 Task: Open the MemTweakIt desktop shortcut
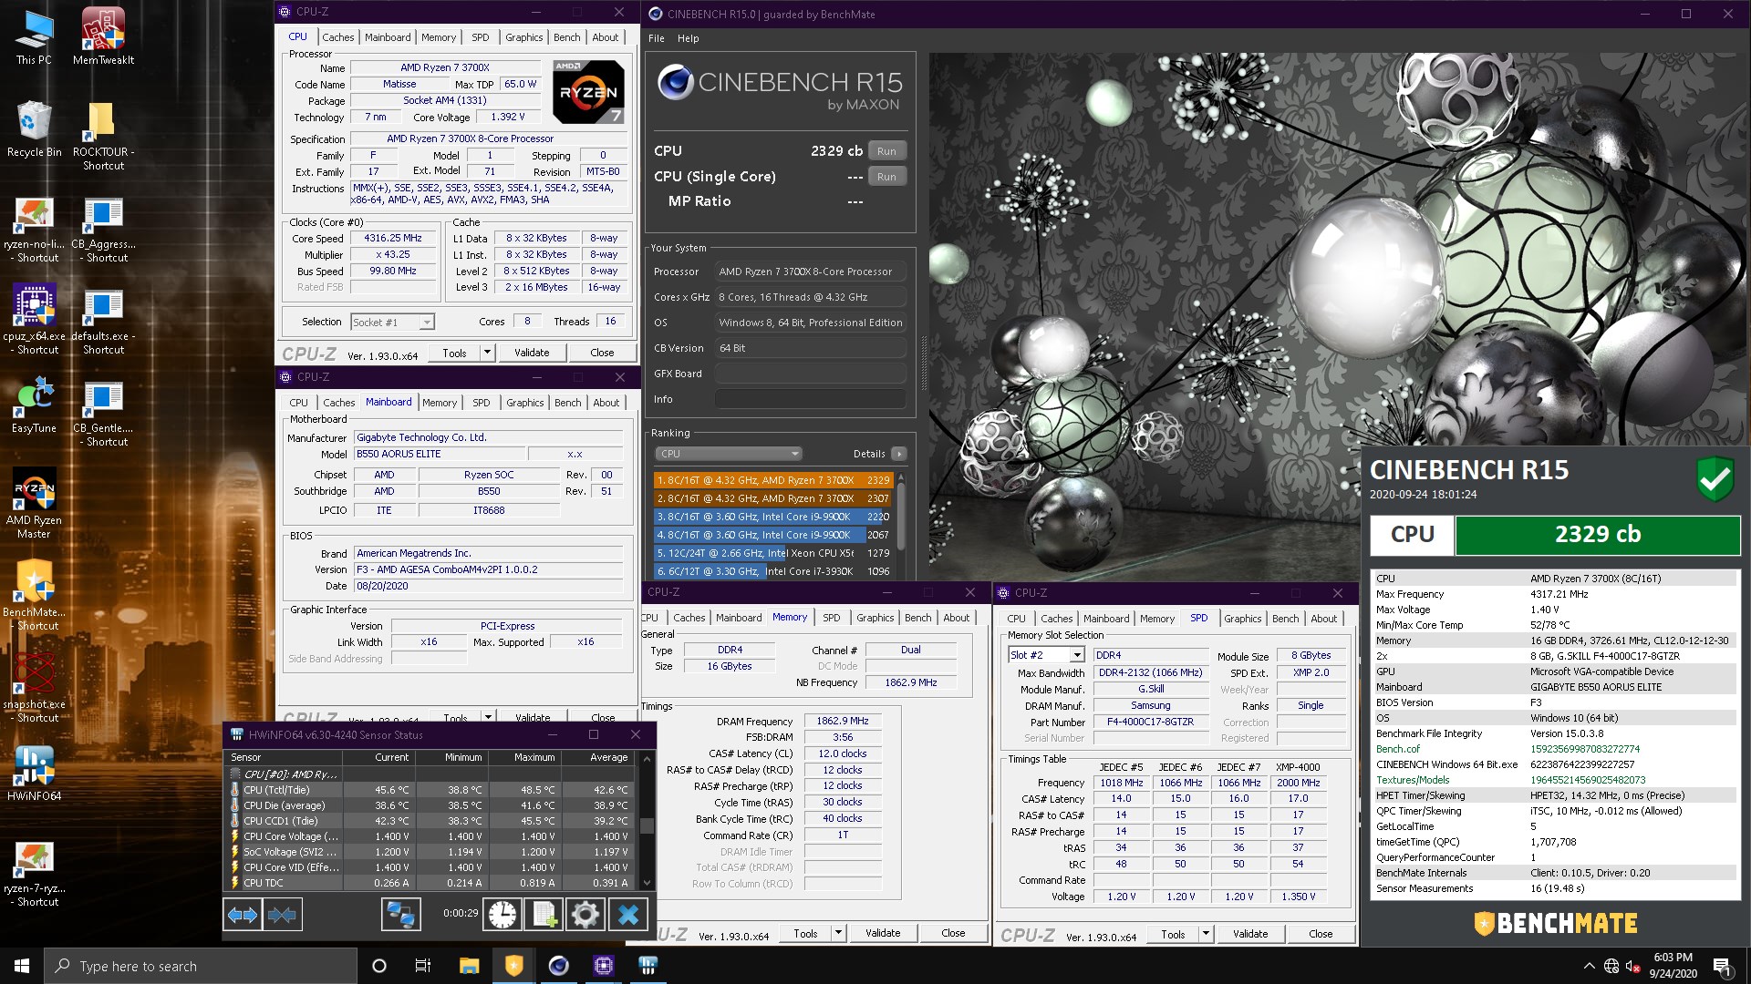click(103, 36)
